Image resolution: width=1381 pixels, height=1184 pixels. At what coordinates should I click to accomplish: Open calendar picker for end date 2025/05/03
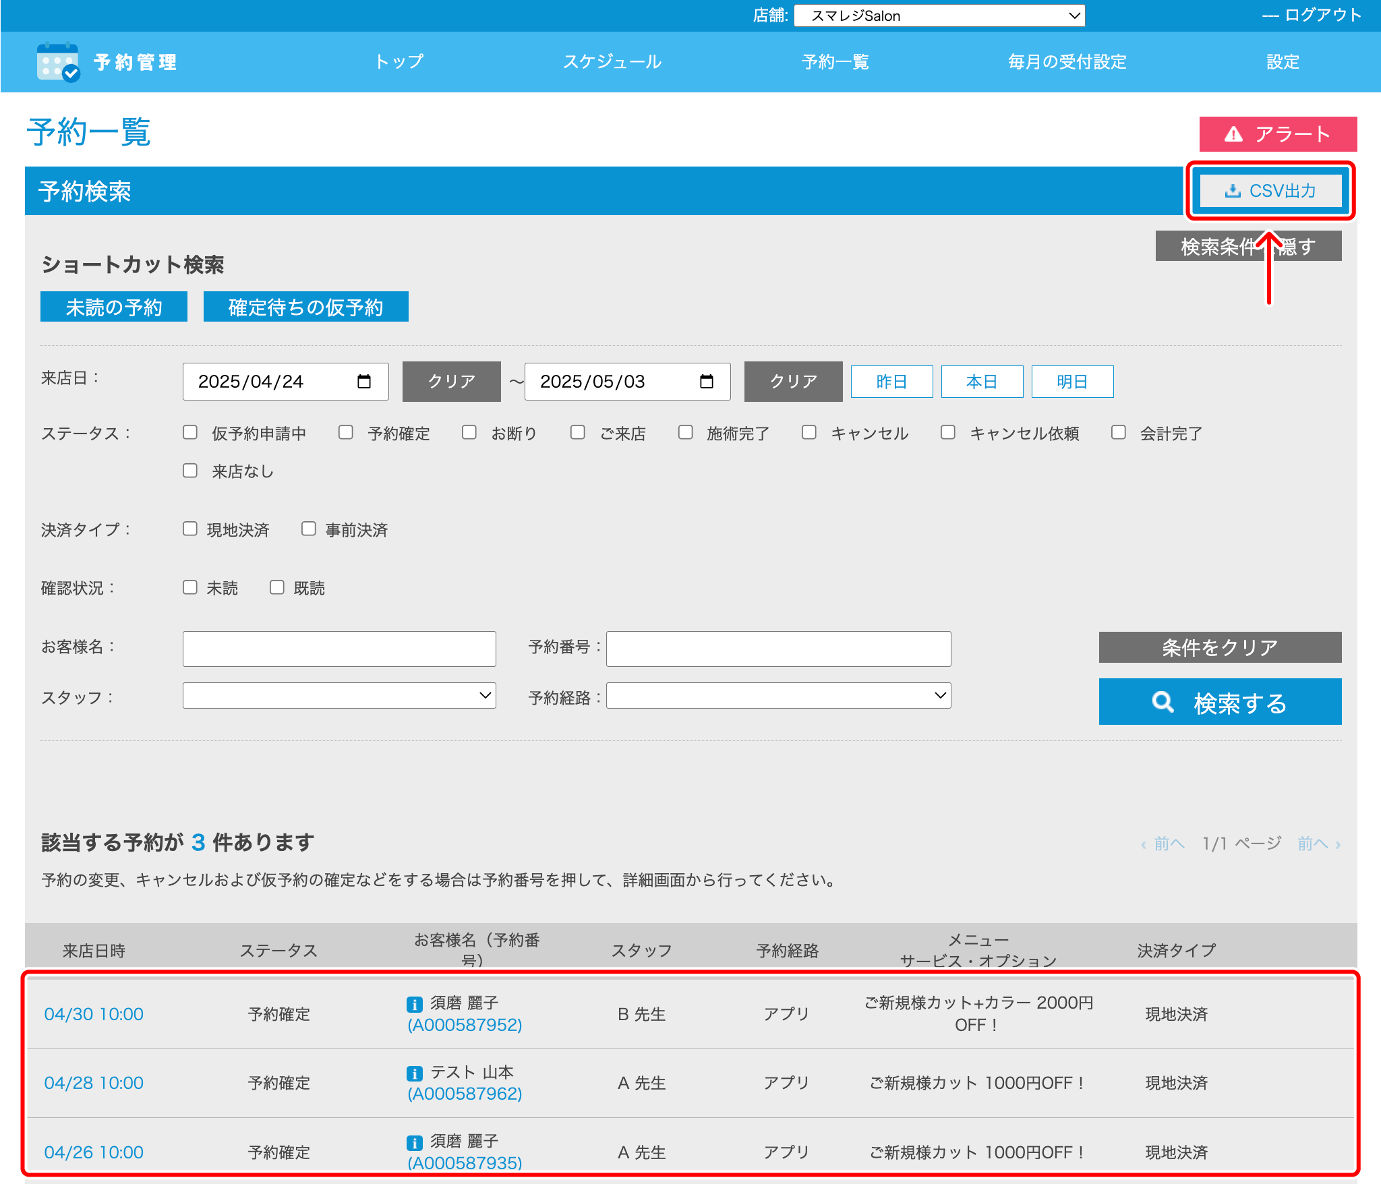coord(706,382)
